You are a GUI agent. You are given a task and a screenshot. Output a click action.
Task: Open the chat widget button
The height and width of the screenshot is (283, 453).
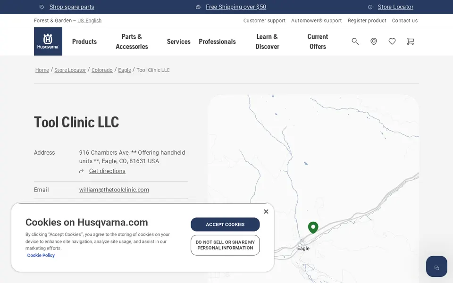436,266
